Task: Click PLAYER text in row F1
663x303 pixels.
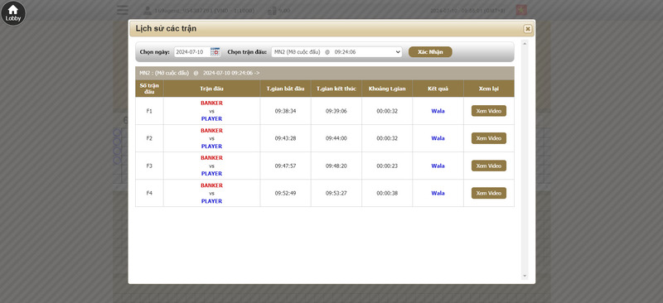Action: [211, 118]
